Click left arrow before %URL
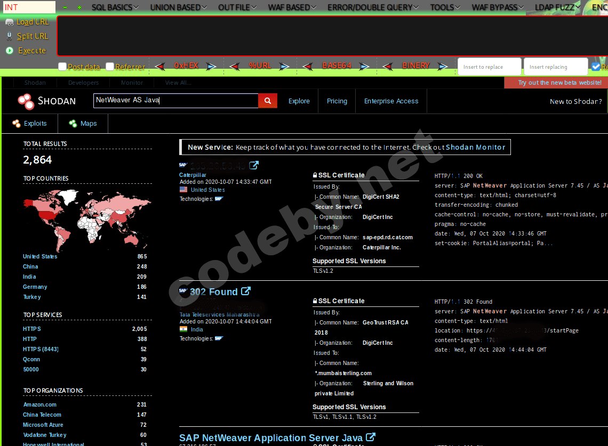 pos(234,66)
